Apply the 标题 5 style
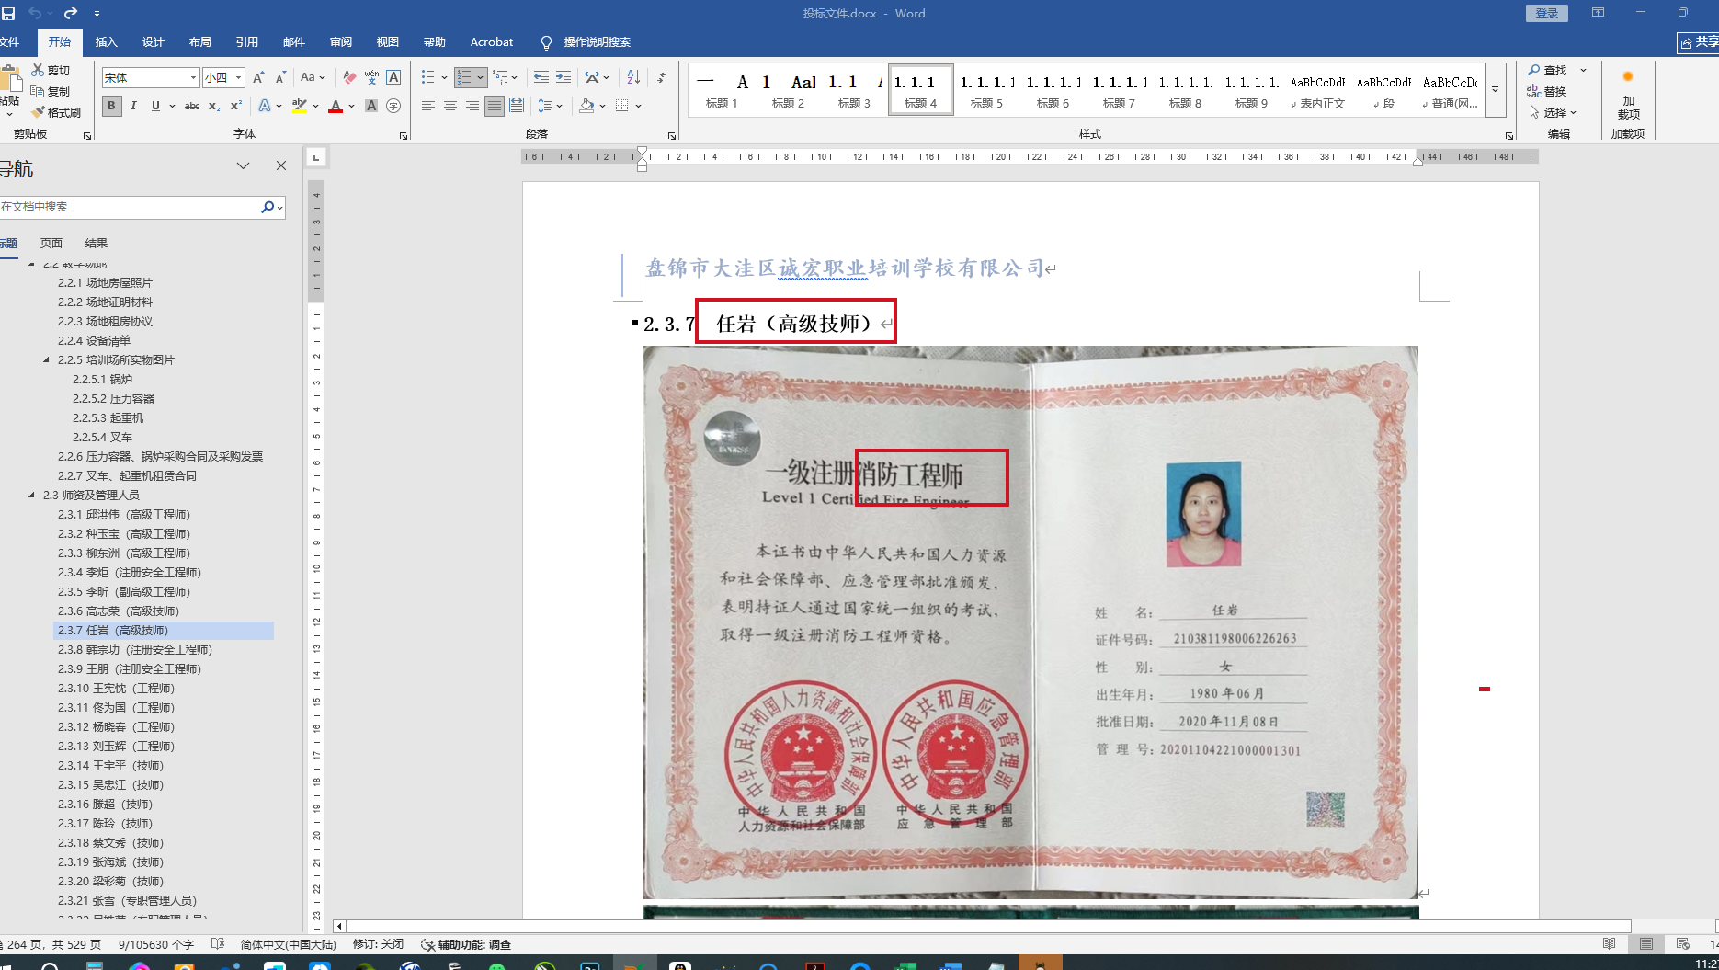1719x970 pixels. coord(986,90)
